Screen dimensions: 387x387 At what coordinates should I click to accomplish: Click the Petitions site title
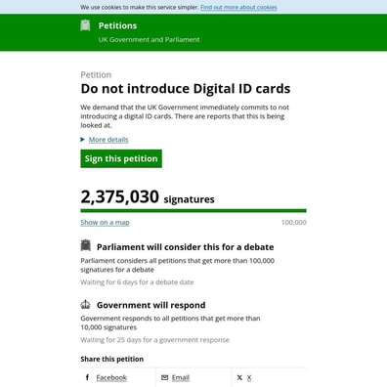point(117,25)
